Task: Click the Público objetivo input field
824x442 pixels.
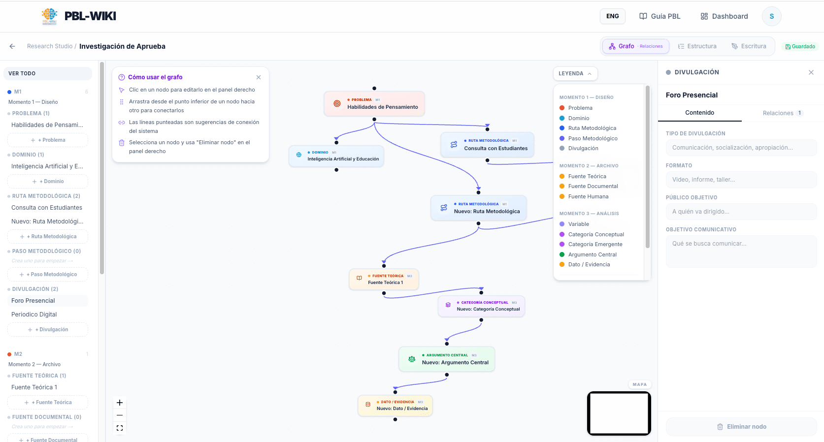Action: coord(741,212)
